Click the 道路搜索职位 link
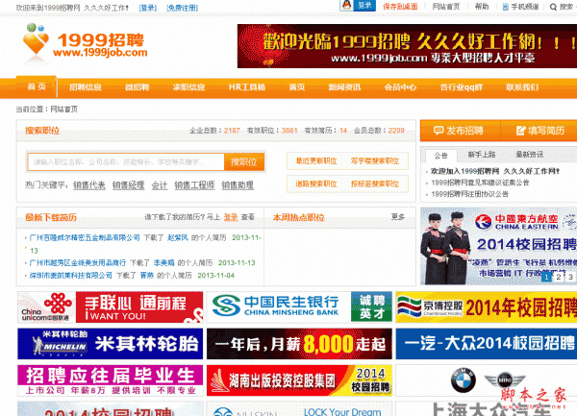 [316, 184]
